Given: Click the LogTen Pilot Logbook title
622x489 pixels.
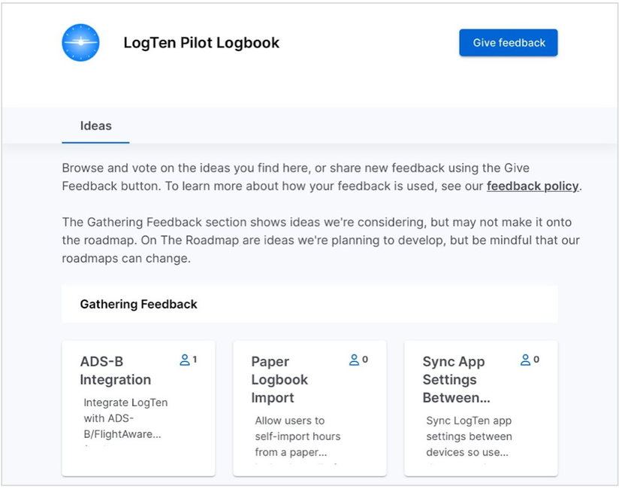Looking at the screenshot, I should (201, 43).
